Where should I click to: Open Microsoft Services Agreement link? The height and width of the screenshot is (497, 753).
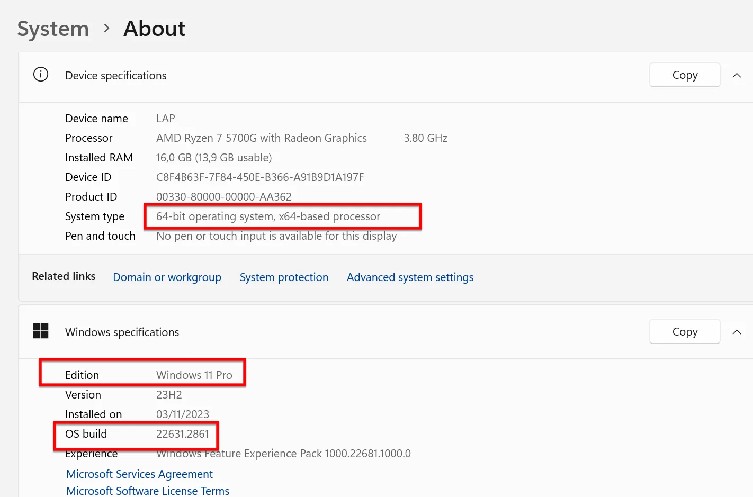[139, 474]
